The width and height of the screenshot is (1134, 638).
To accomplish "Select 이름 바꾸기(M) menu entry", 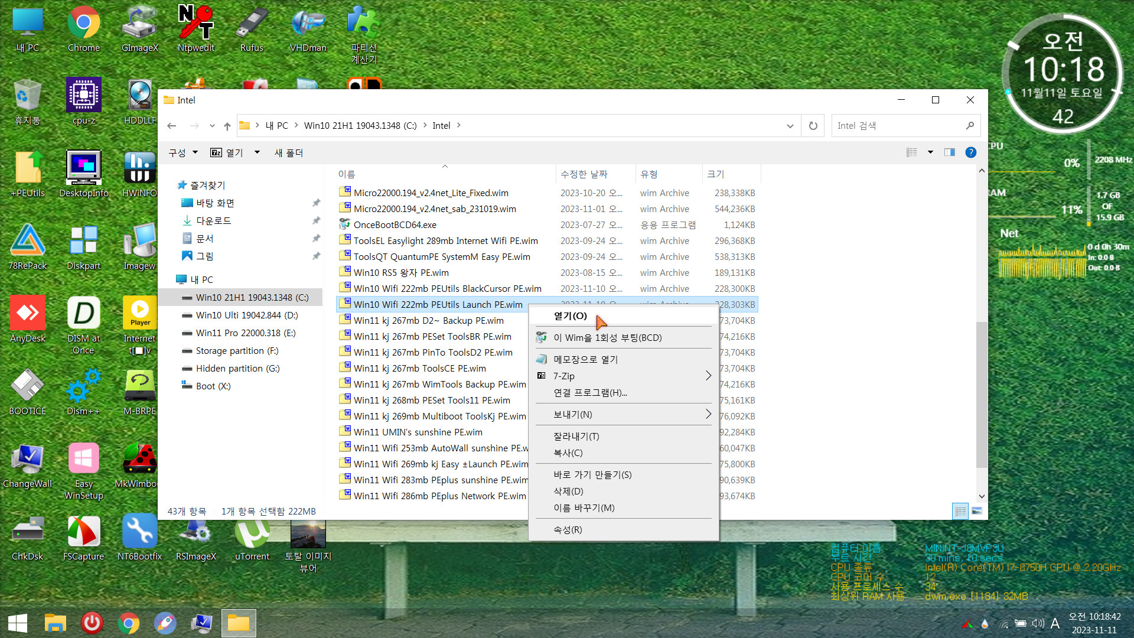I will coord(623,507).
